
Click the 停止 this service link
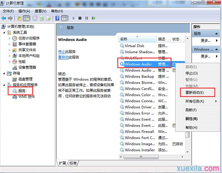(x=62, y=52)
